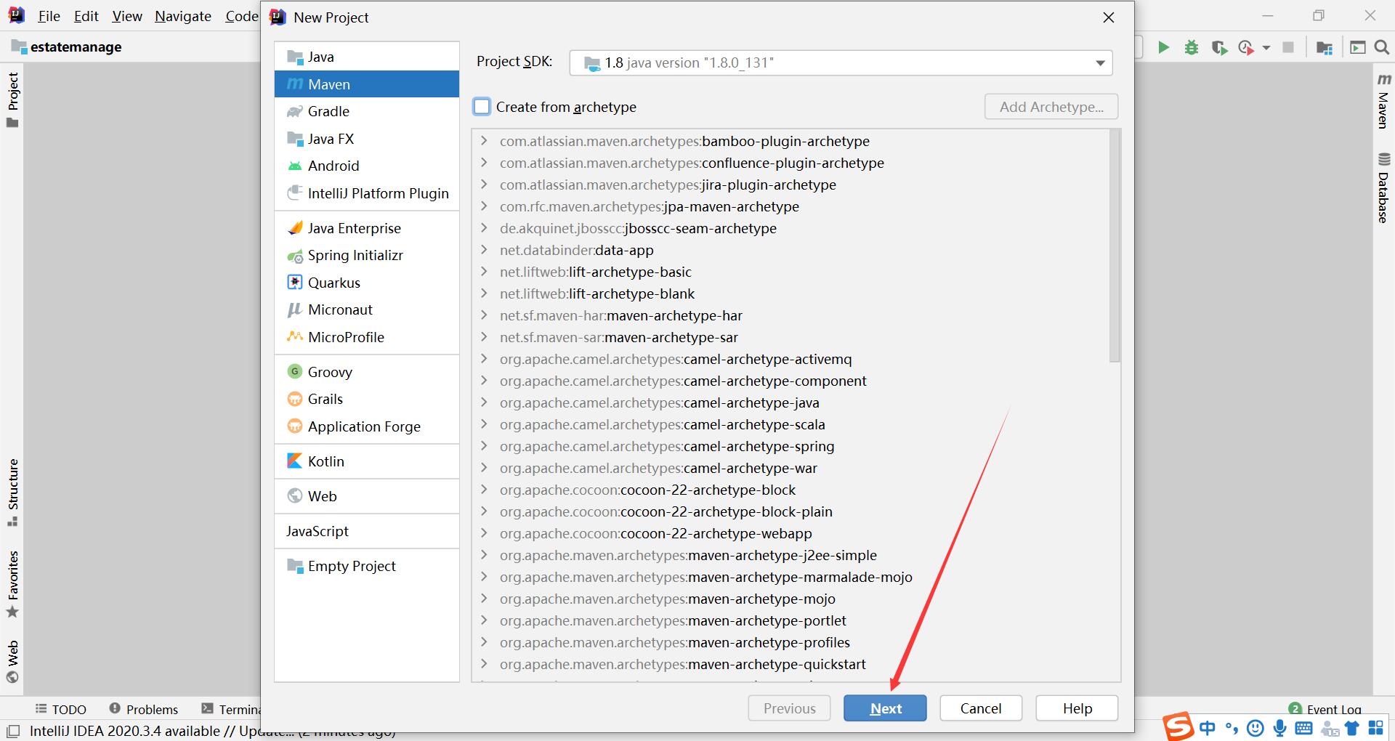Choose Grails project type
This screenshot has height=741, width=1395.
[367, 399]
